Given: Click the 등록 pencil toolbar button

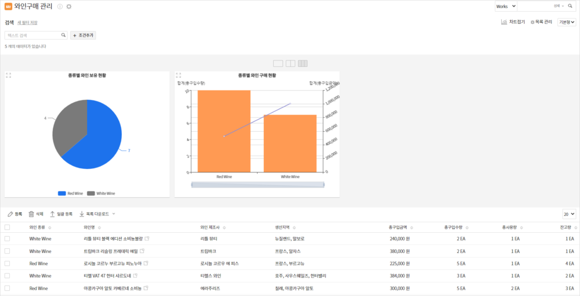Looking at the screenshot, I should tap(15, 214).
